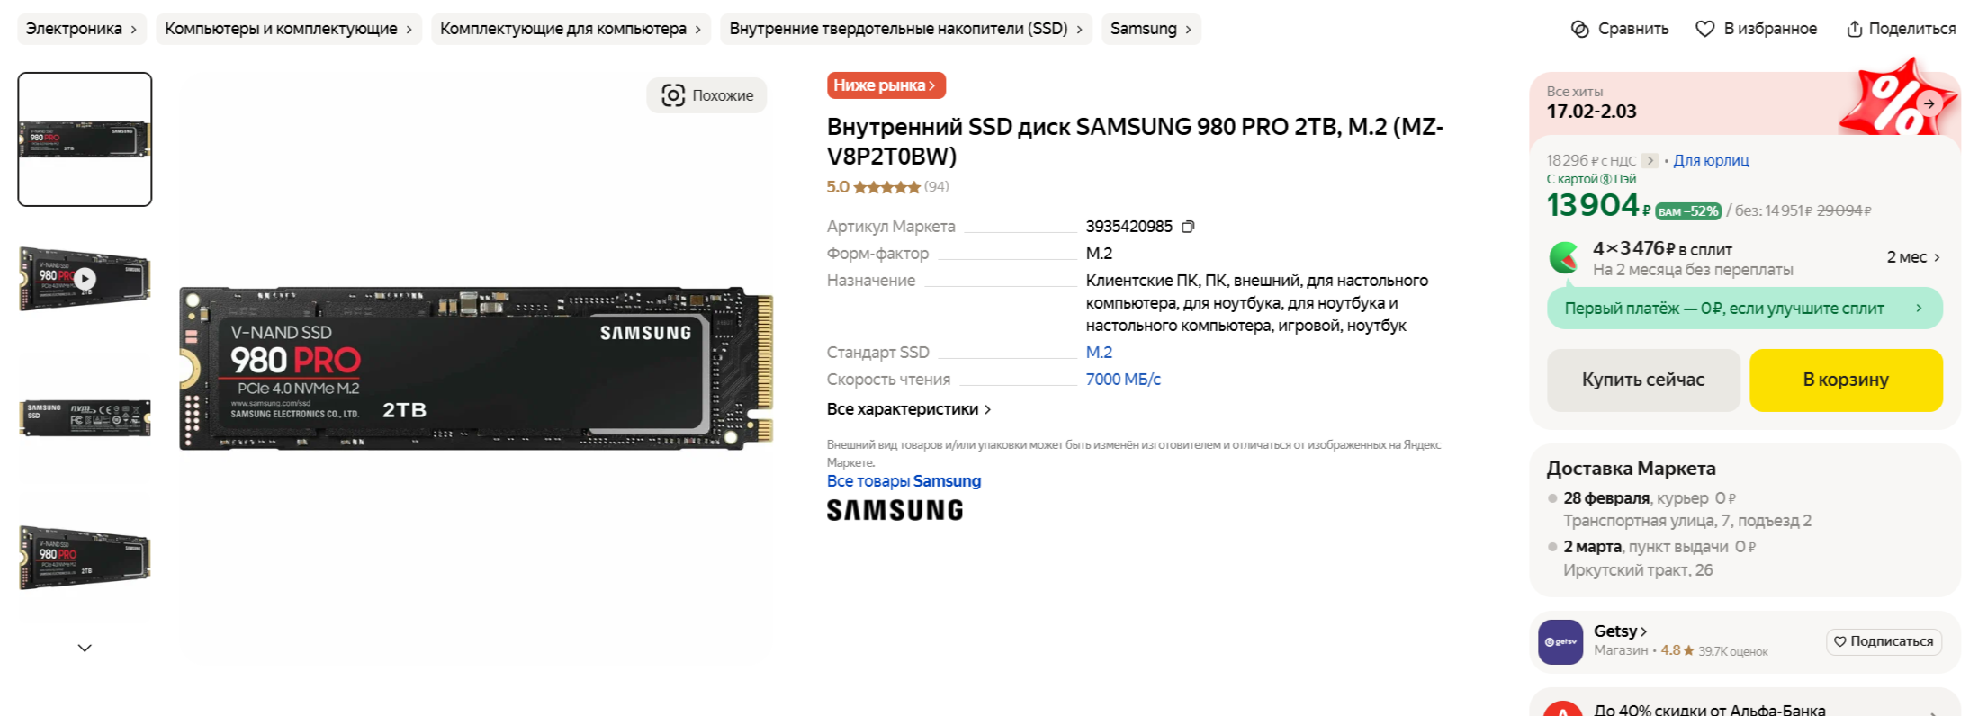Subscribe to Getsy shop with Подписаться
The image size is (1987, 716).
click(x=1884, y=641)
